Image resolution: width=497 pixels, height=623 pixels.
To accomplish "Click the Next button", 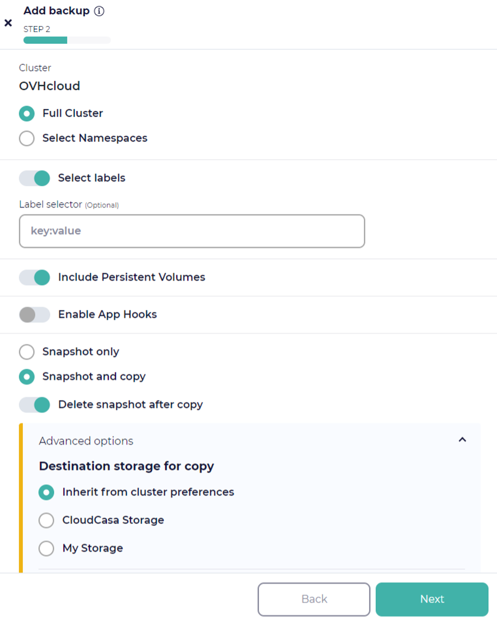I will pos(432,599).
